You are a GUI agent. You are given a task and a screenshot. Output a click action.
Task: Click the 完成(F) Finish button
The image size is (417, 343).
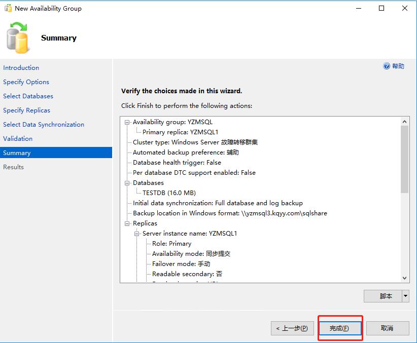click(340, 328)
